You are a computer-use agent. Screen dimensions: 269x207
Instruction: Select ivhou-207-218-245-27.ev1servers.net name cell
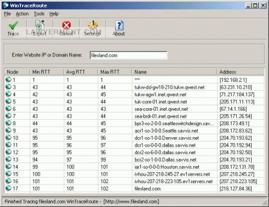coord(172,174)
